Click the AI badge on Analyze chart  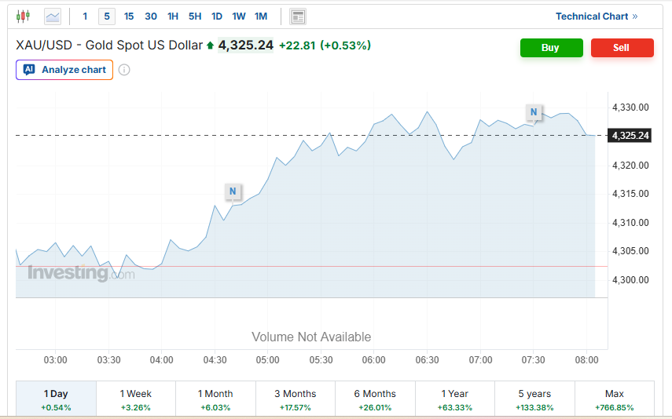coord(29,70)
